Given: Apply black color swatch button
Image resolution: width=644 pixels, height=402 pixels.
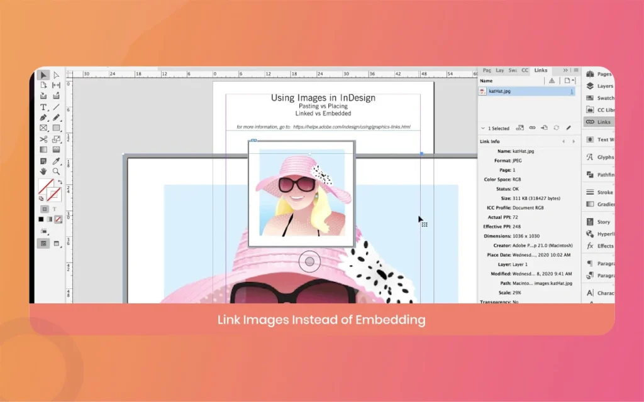Looking at the screenshot, I should tap(41, 219).
